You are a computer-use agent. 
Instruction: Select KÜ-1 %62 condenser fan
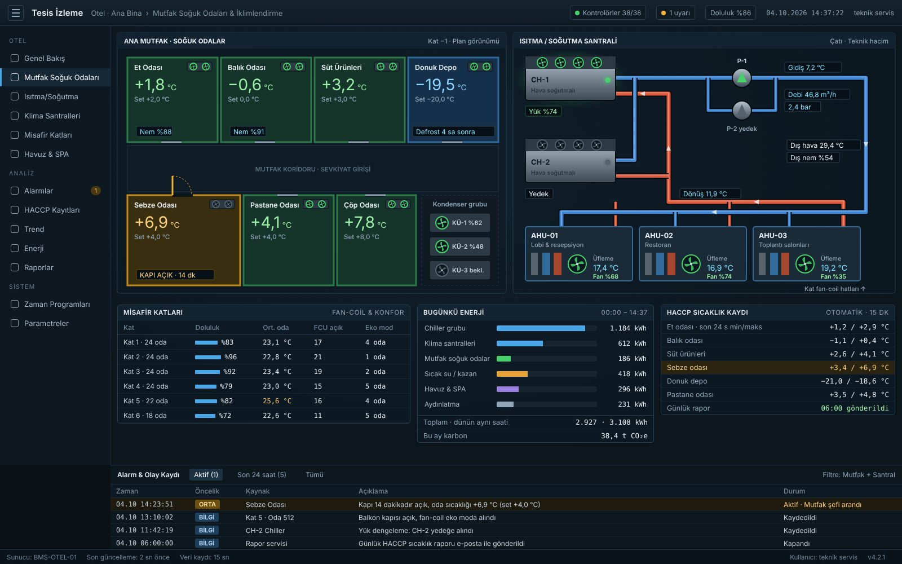pos(459,223)
